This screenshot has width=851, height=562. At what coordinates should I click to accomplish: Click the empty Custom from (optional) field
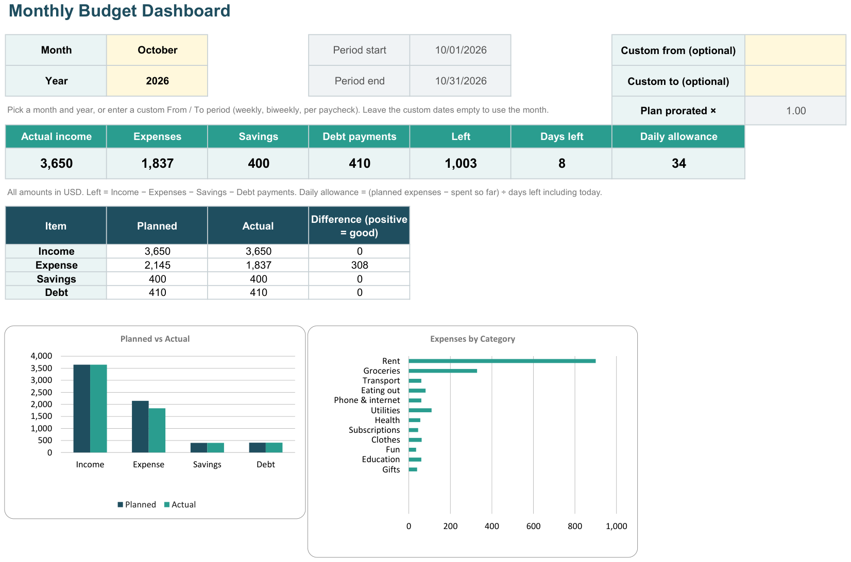pos(795,50)
